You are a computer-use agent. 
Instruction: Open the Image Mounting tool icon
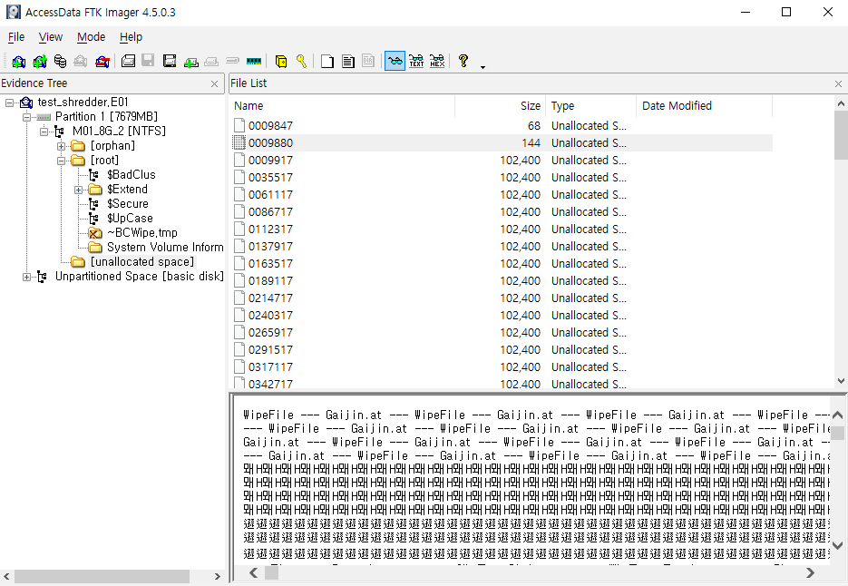[60, 61]
